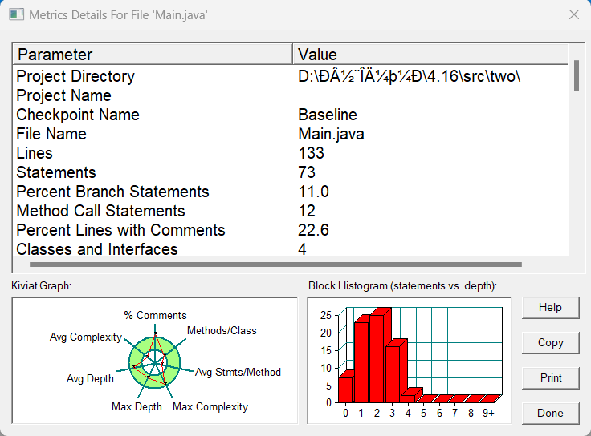Click the horizontal scrollbar thumb
591x436 pixels.
pyautogui.click(x=275, y=264)
